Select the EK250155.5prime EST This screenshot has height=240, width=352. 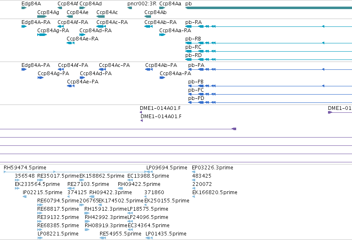146,205
